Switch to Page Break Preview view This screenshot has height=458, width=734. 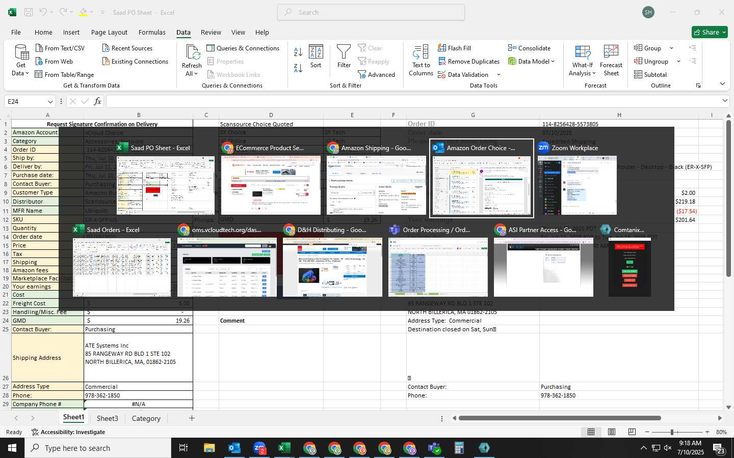632,432
